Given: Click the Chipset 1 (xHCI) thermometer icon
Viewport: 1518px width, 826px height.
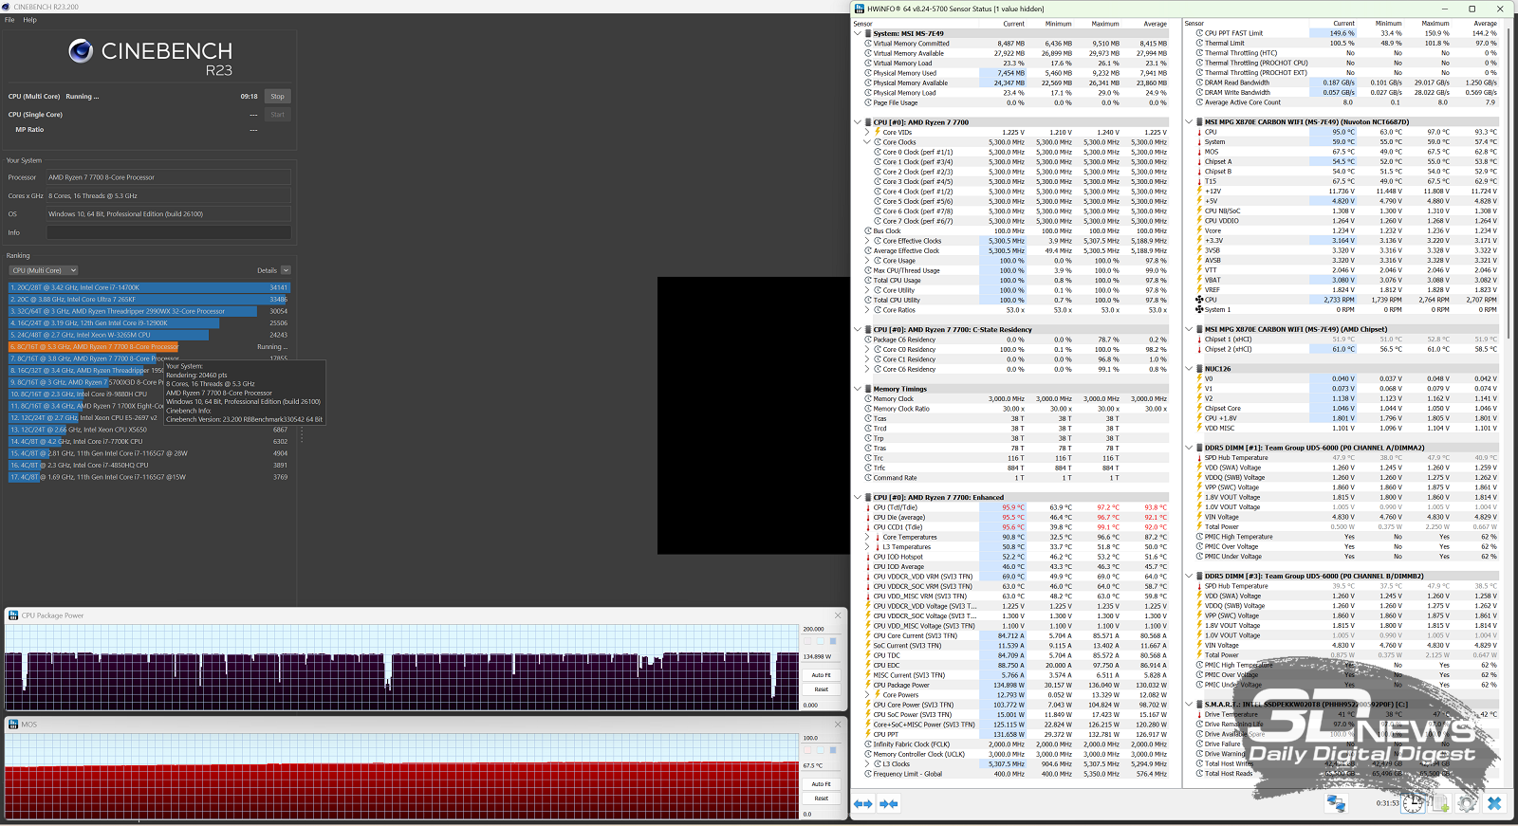Looking at the screenshot, I should pos(1199,340).
